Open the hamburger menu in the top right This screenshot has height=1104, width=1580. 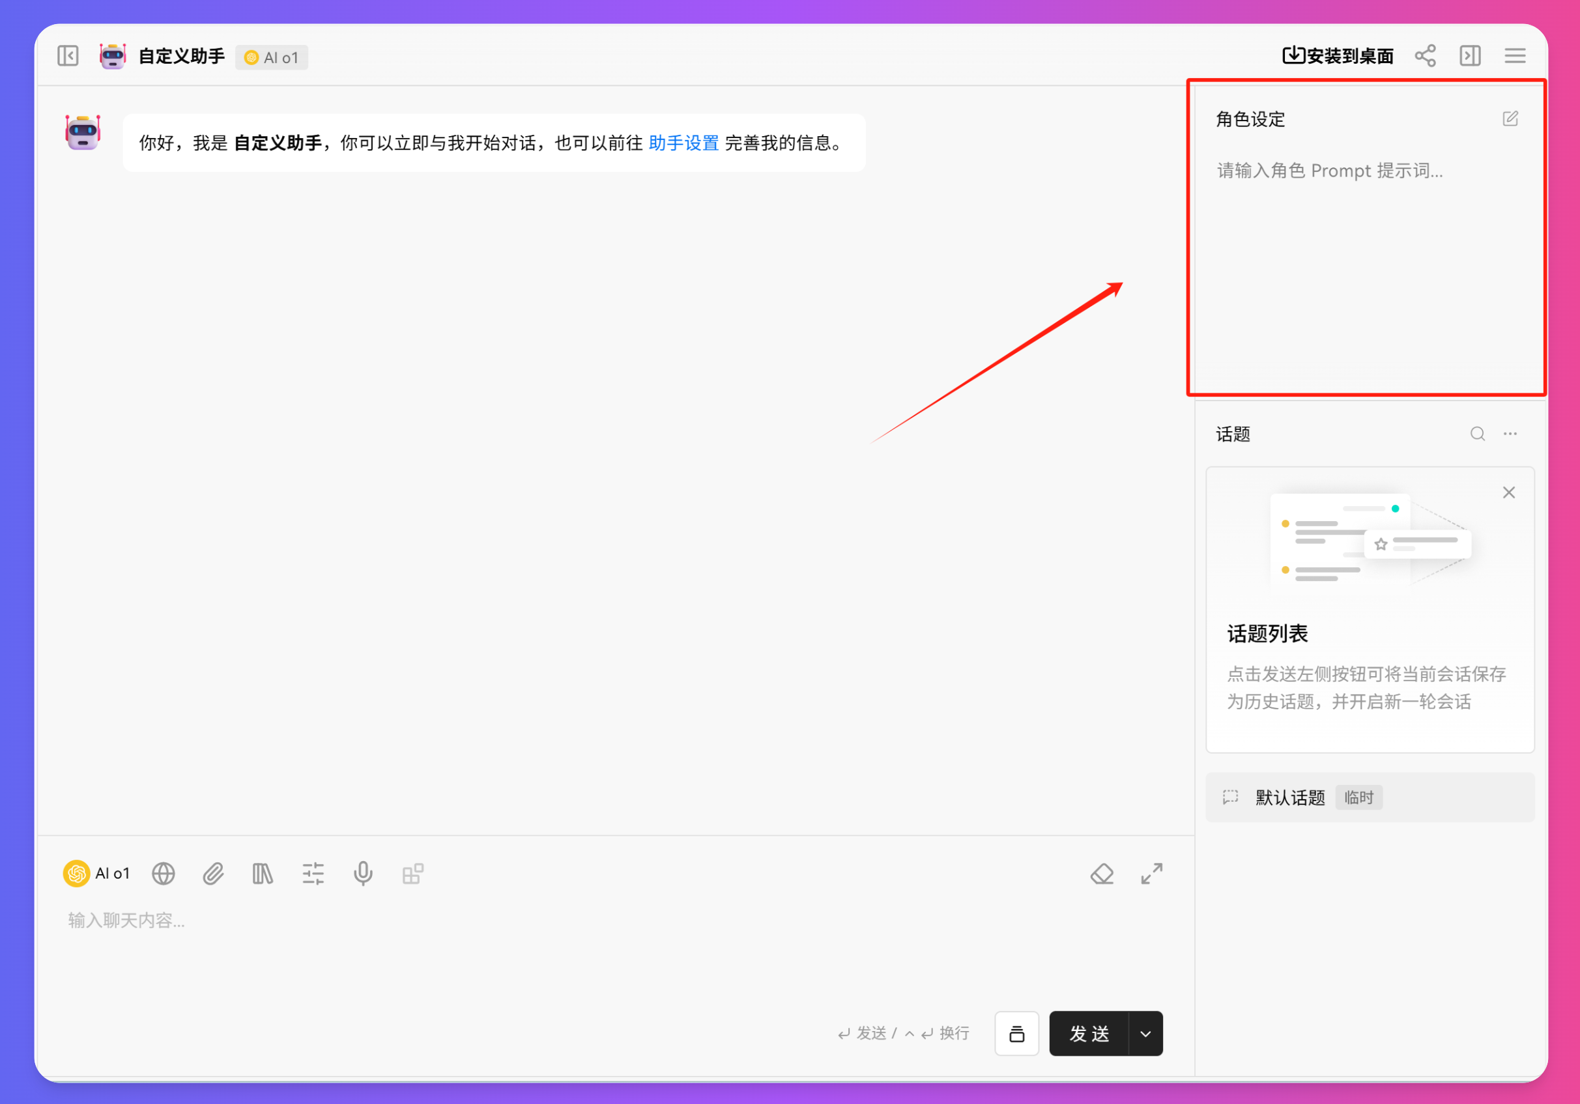1515,56
